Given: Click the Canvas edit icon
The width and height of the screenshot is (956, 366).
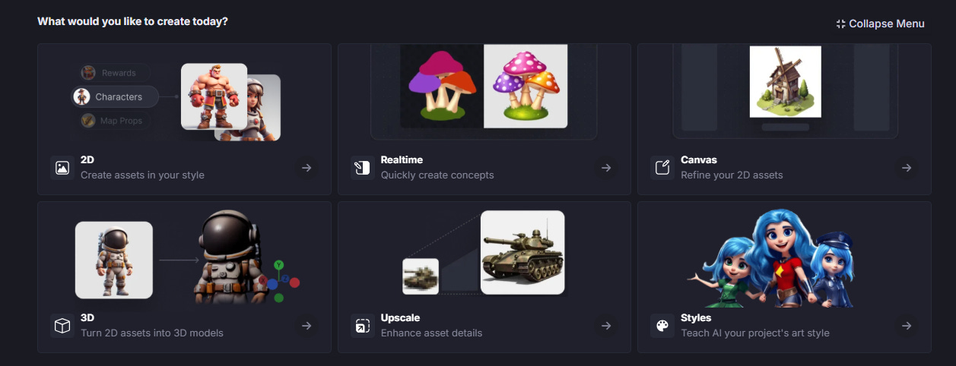Looking at the screenshot, I should click(x=662, y=168).
